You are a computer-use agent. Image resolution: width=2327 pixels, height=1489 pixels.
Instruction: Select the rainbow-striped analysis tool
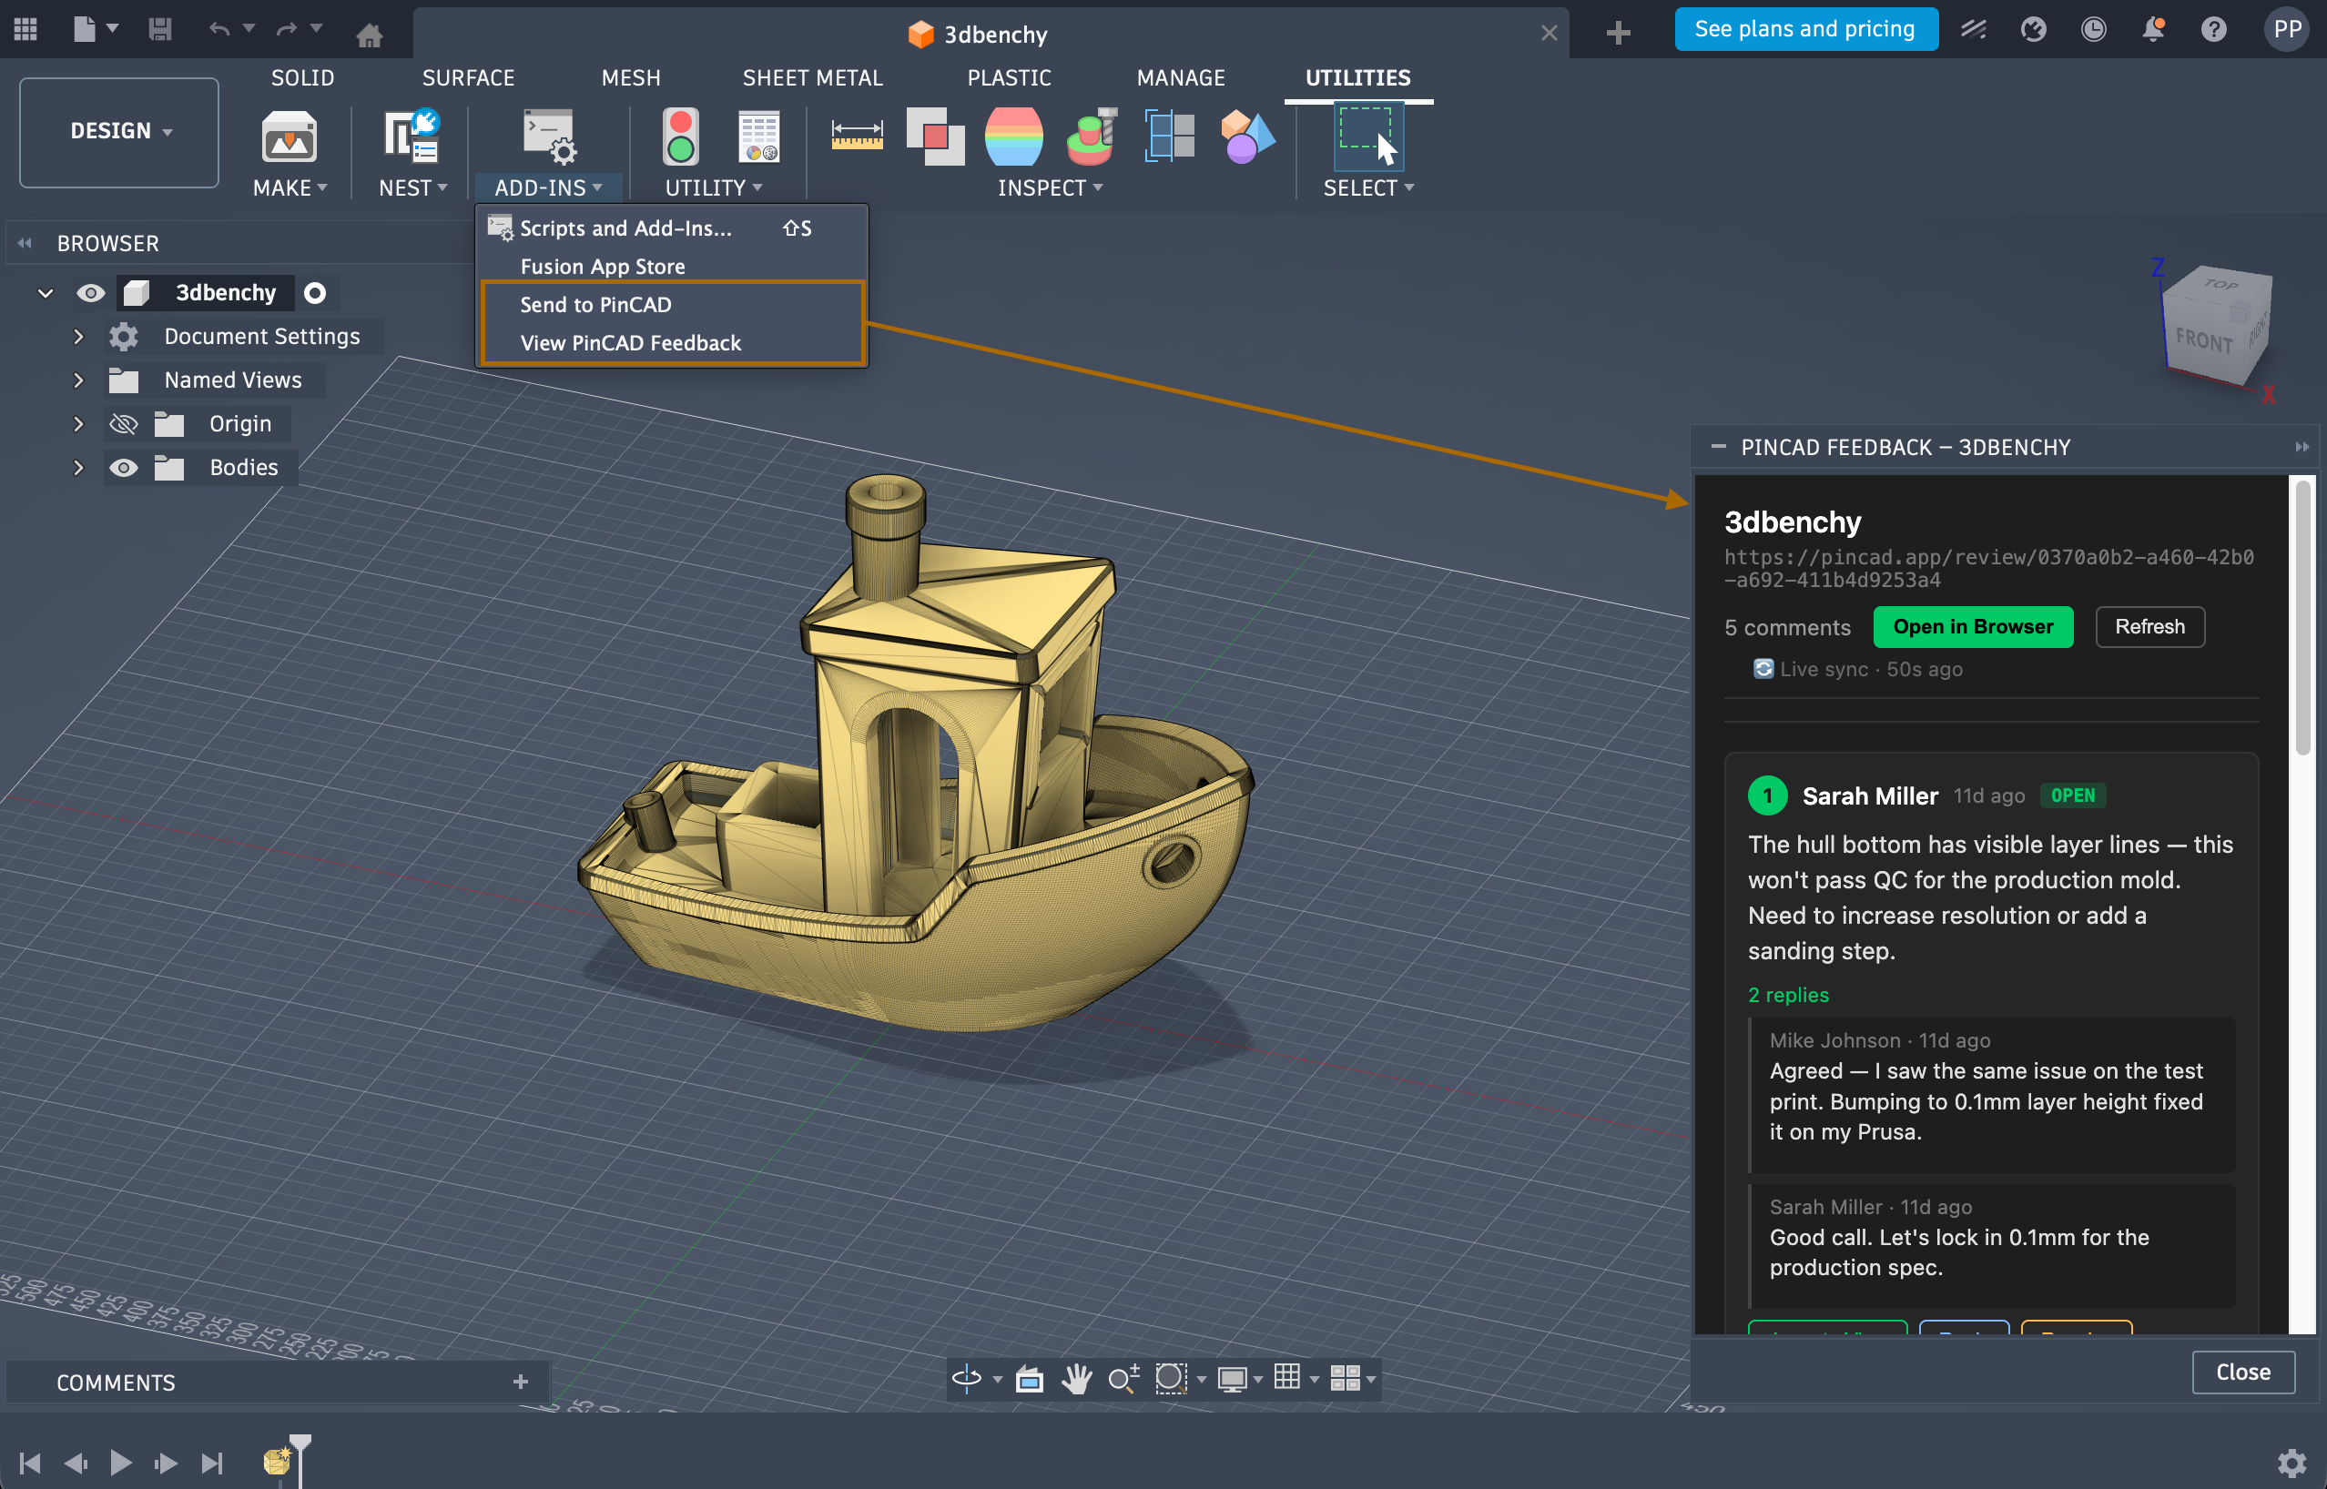(1013, 137)
